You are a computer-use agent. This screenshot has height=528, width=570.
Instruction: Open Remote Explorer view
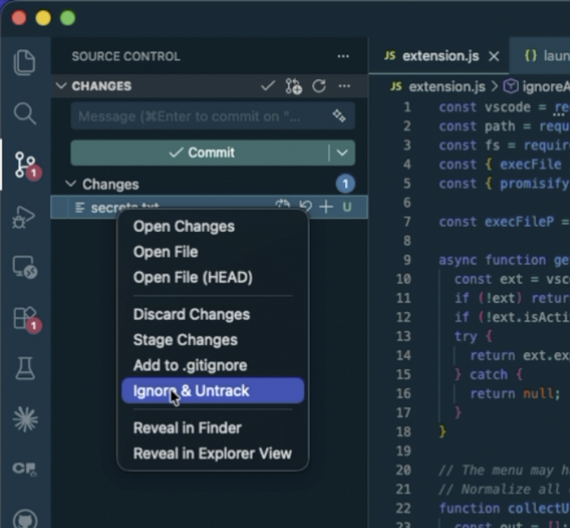(x=25, y=267)
